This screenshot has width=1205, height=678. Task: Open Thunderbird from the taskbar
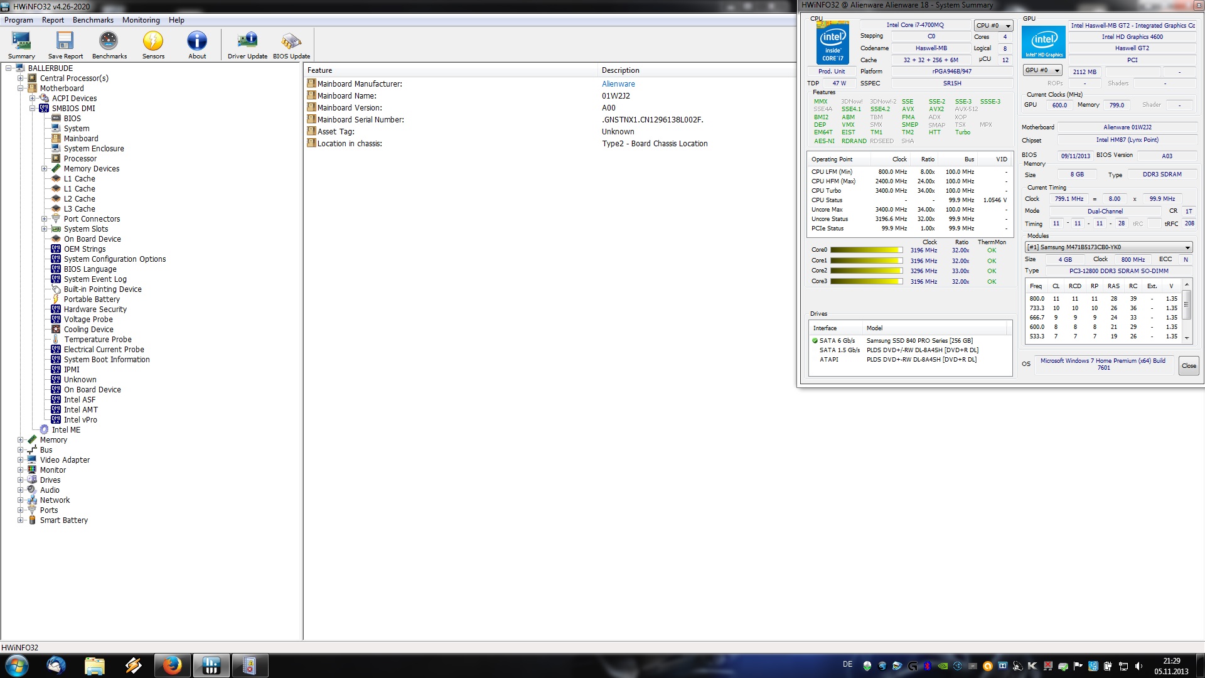point(56,665)
